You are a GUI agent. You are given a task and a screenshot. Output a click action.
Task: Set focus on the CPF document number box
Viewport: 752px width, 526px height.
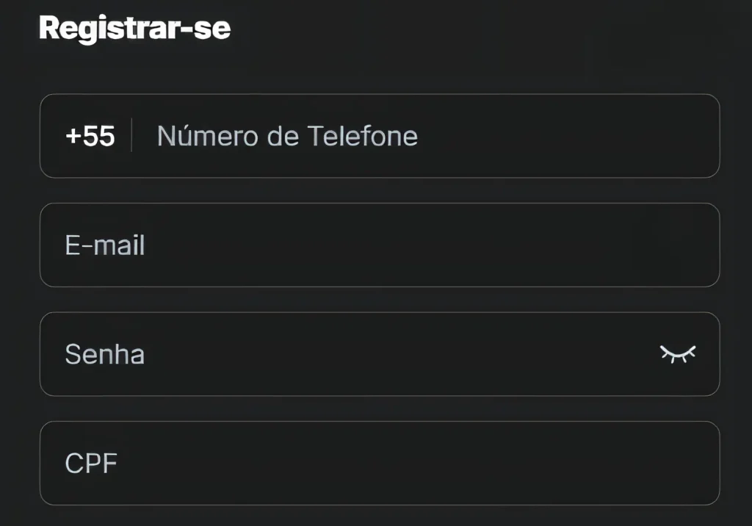coord(380,463)
